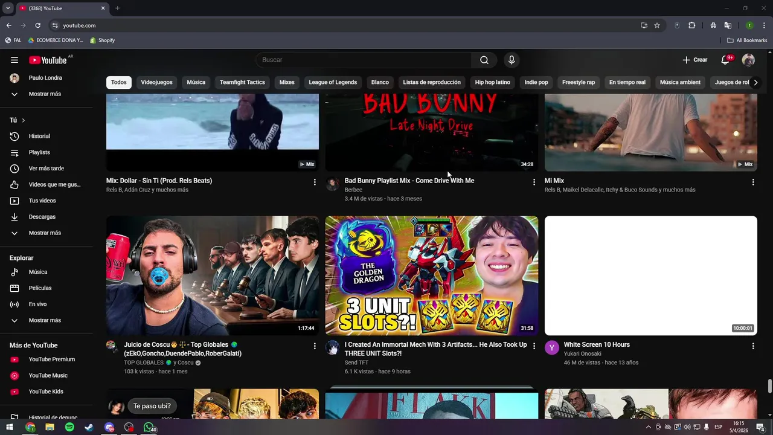Open Bad Bunny Late Night Drive thumbnail

(x=432, y=132)
